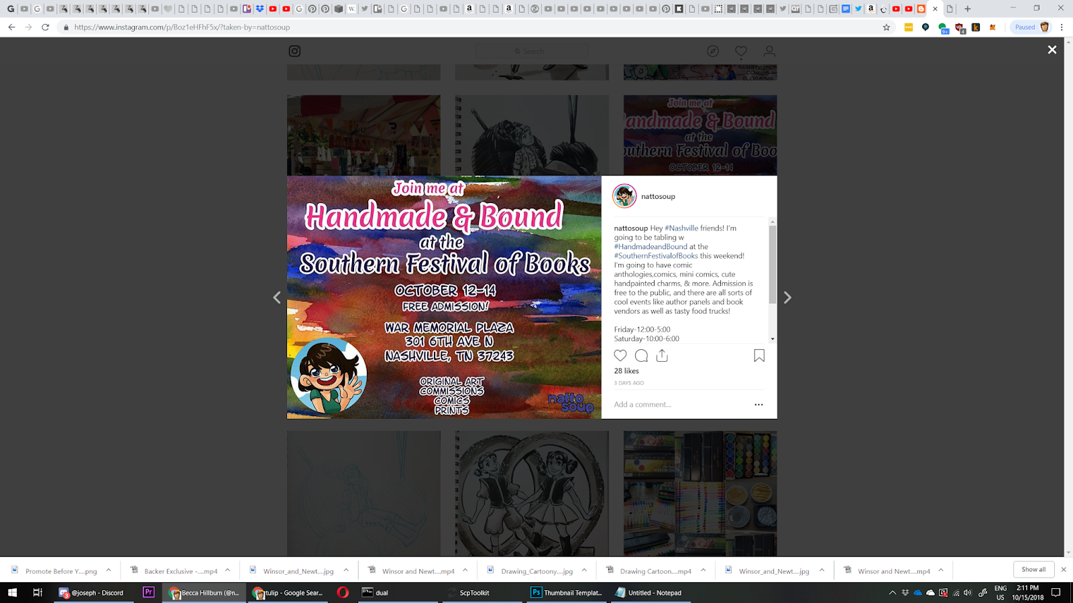Open the post's more options ellipsis
The image size is (1073, 603).
pyautogui.click(x=758, y=405)
